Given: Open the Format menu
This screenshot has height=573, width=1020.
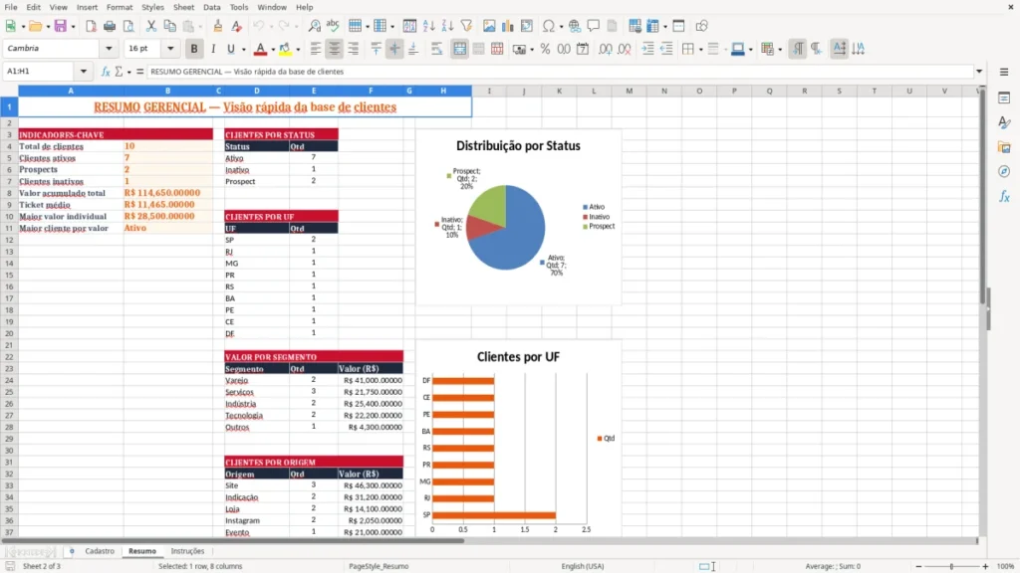Looking at the screenshot, I should (x=120, y=7).
